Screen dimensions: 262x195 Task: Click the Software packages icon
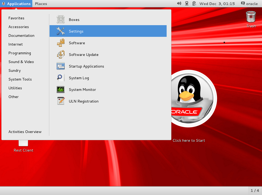point(60,43)
